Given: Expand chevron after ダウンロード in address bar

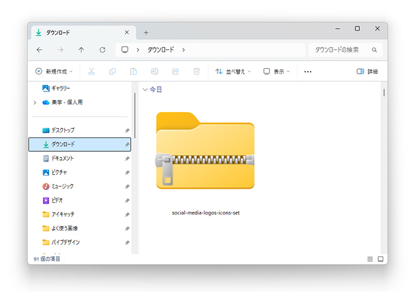Looking at the screenshot, I should coord(184,50).
